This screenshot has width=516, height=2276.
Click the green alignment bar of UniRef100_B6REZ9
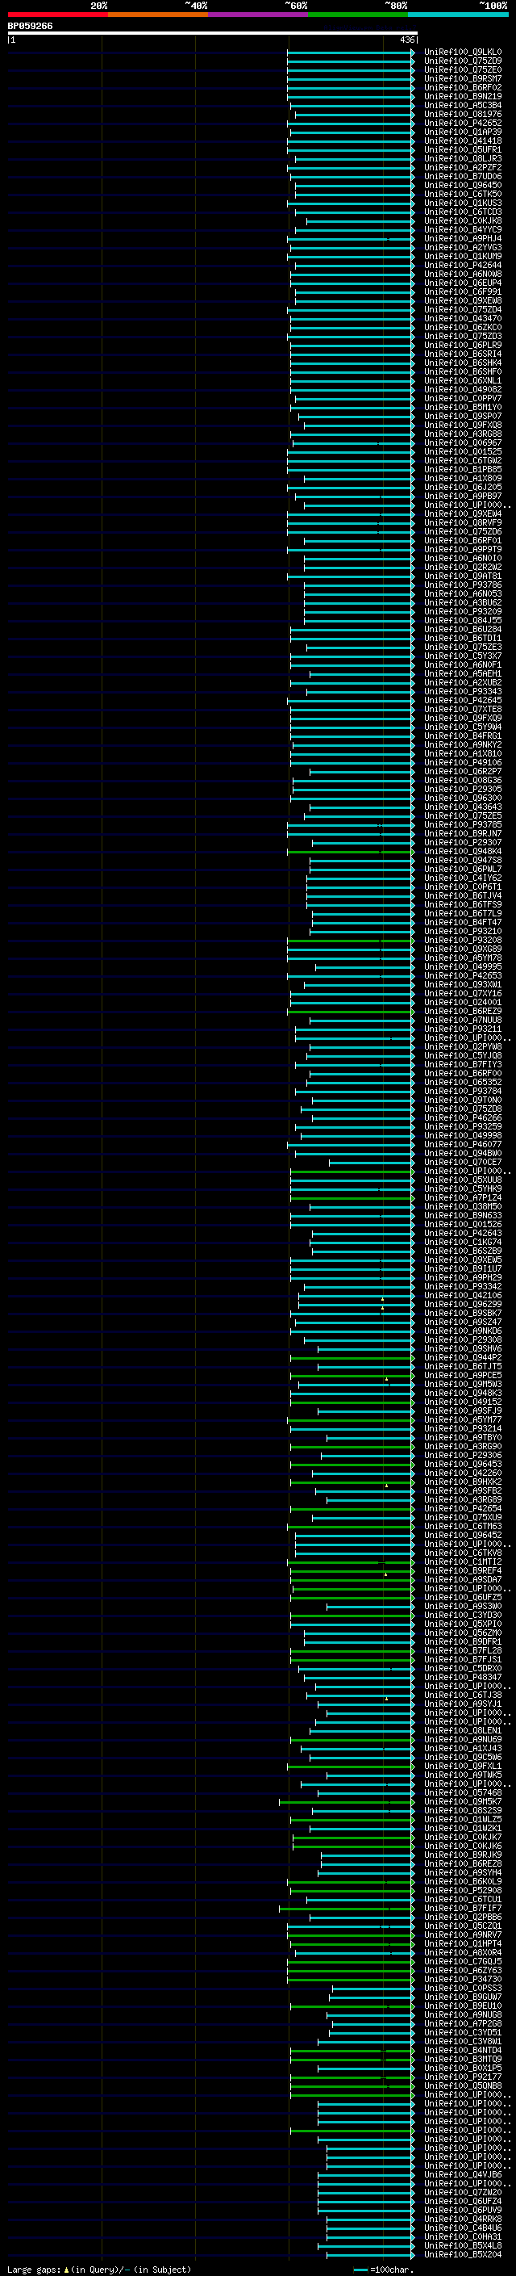point(351,1012)
